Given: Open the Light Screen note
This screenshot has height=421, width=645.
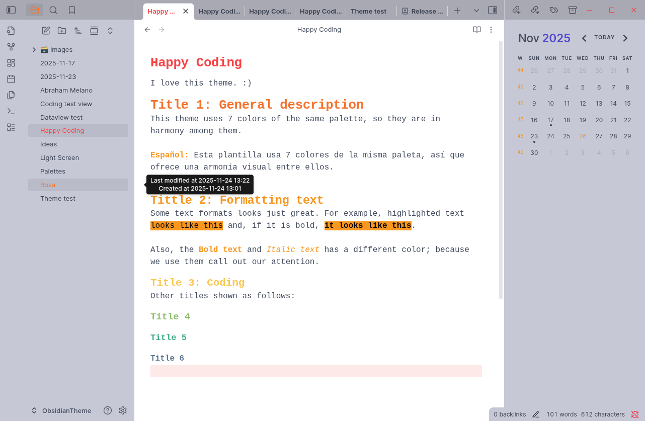Looking at the screenshot, I should [x=78, y=158].
